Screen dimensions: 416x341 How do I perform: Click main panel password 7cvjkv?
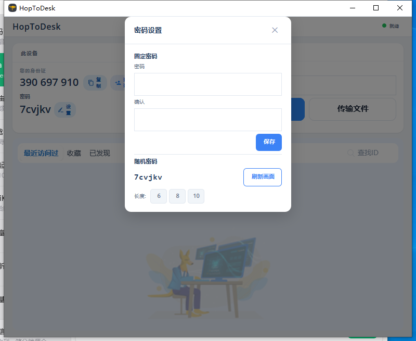click(35, 109)
